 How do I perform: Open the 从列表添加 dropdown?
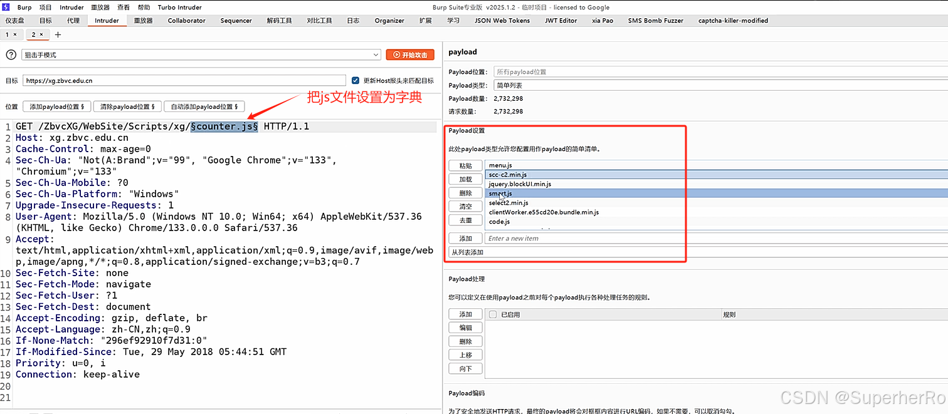tap(698, 252)
